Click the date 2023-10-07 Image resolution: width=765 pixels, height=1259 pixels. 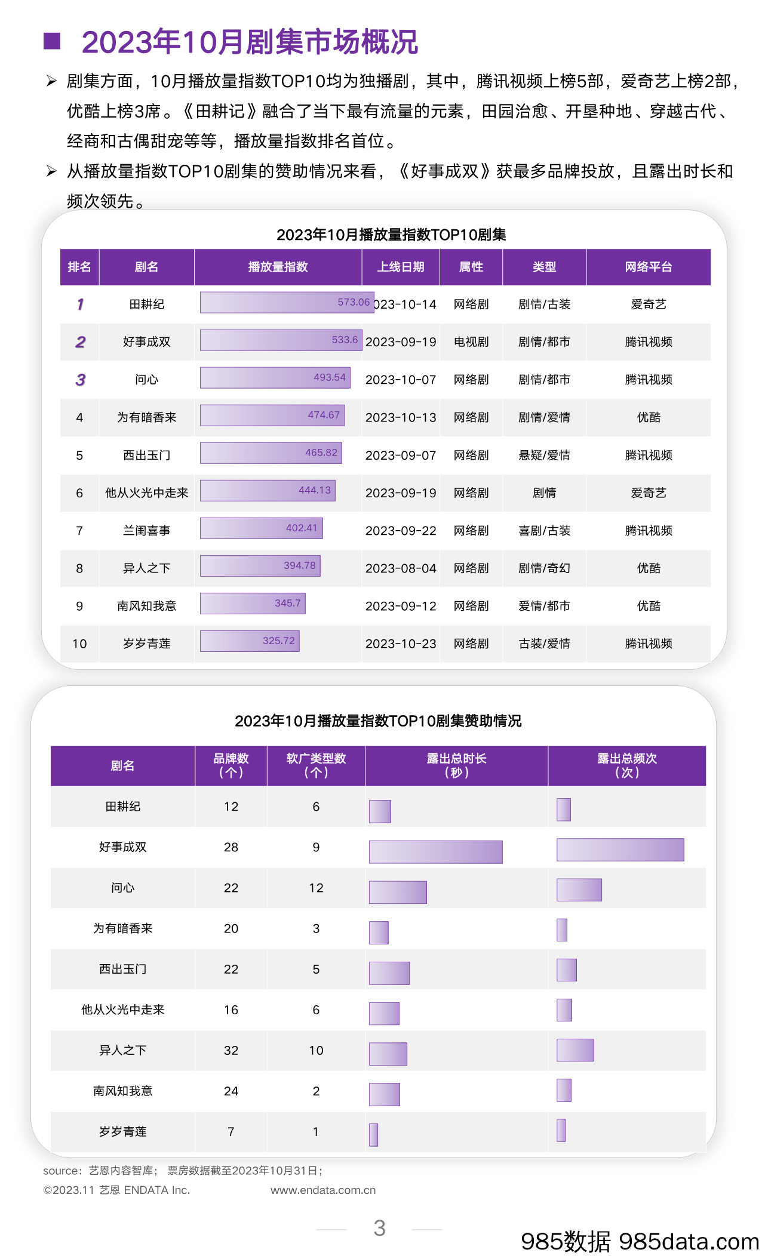point(401,380)
